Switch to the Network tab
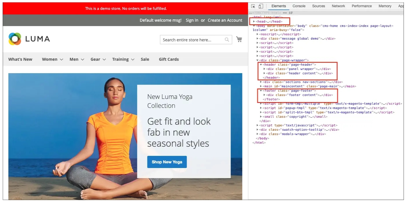406x203 pixels. 338,6
